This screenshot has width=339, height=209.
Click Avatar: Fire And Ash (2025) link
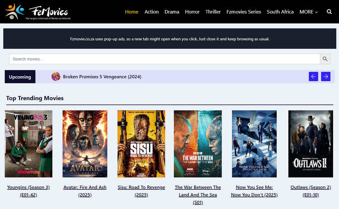pyautogui.click(x=85, y=191)
